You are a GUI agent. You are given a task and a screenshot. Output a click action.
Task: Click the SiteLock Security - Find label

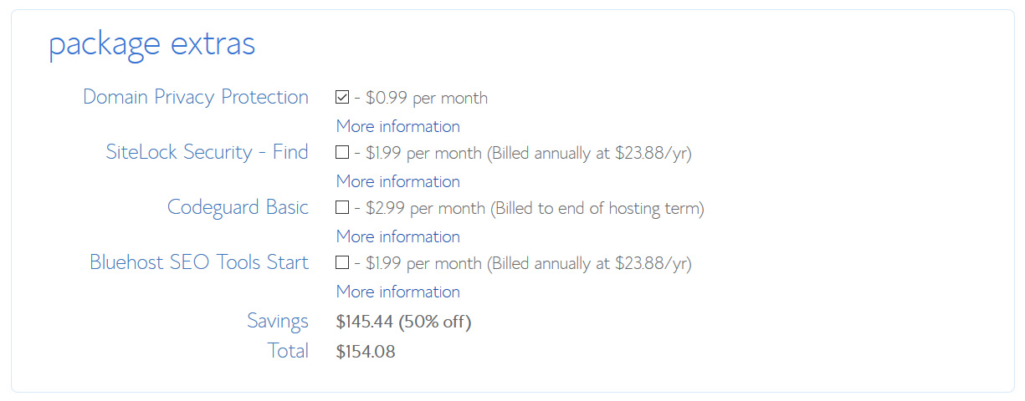click(x=207, y=152)
